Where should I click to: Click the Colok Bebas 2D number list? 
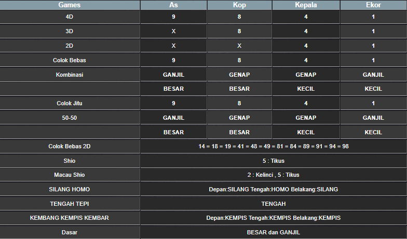[274, 146]
